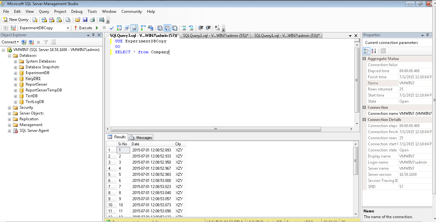Open the Connect dropdown in Object Explorer
The width and height of the screenshot is (436, 222).
[x=10, y=42]
